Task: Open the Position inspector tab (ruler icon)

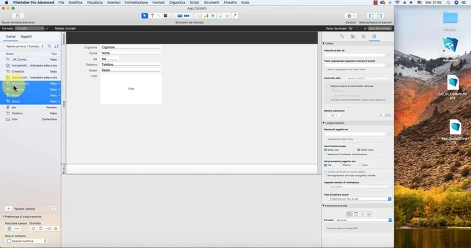Action: tap(342, 36)
